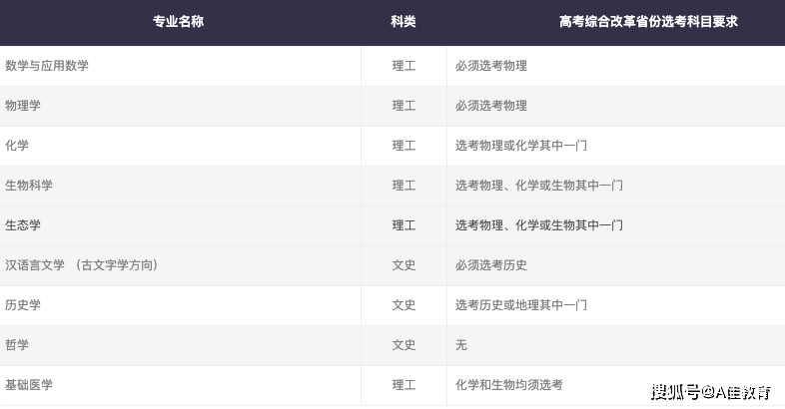Click the 搜狐号@A佳教育 watermark
The image size is (785, 409).
tap(711, 391)
